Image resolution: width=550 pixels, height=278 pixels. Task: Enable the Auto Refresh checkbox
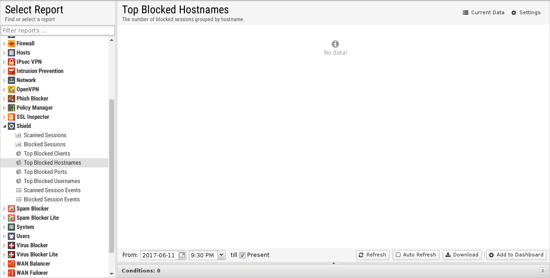(x=398, y=255)
